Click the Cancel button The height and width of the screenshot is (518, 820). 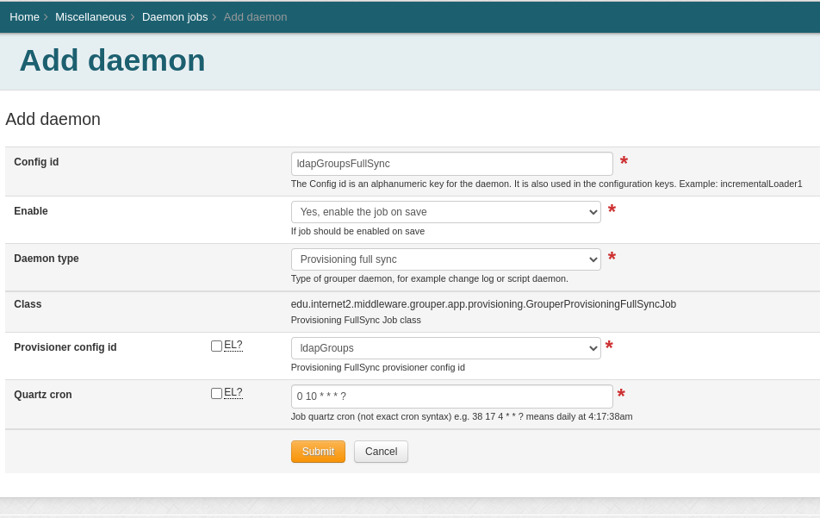click(x=381, y=452)
